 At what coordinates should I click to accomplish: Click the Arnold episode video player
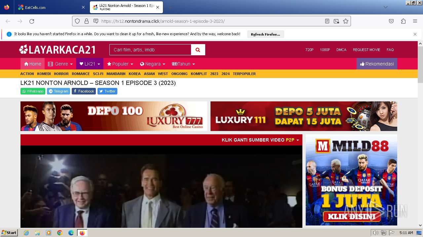tap(161, 187)
